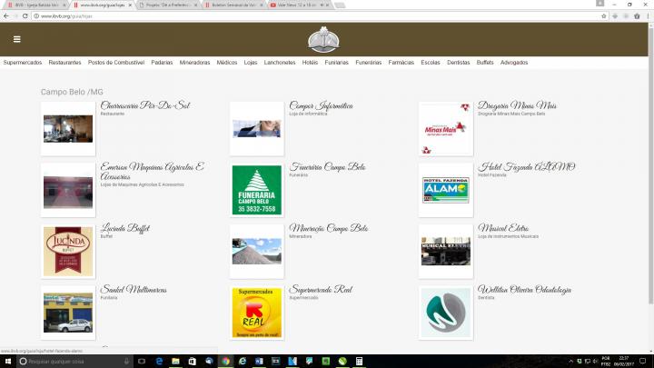
Task: Open Emerson Máquinas Agrícolas listing title
Action: (x=153, y=172)
